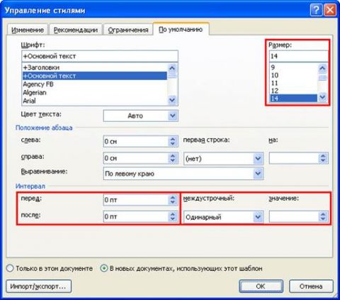Select 'В новых документах' radio option
The image size is (340, 300).
coord(104,269)
